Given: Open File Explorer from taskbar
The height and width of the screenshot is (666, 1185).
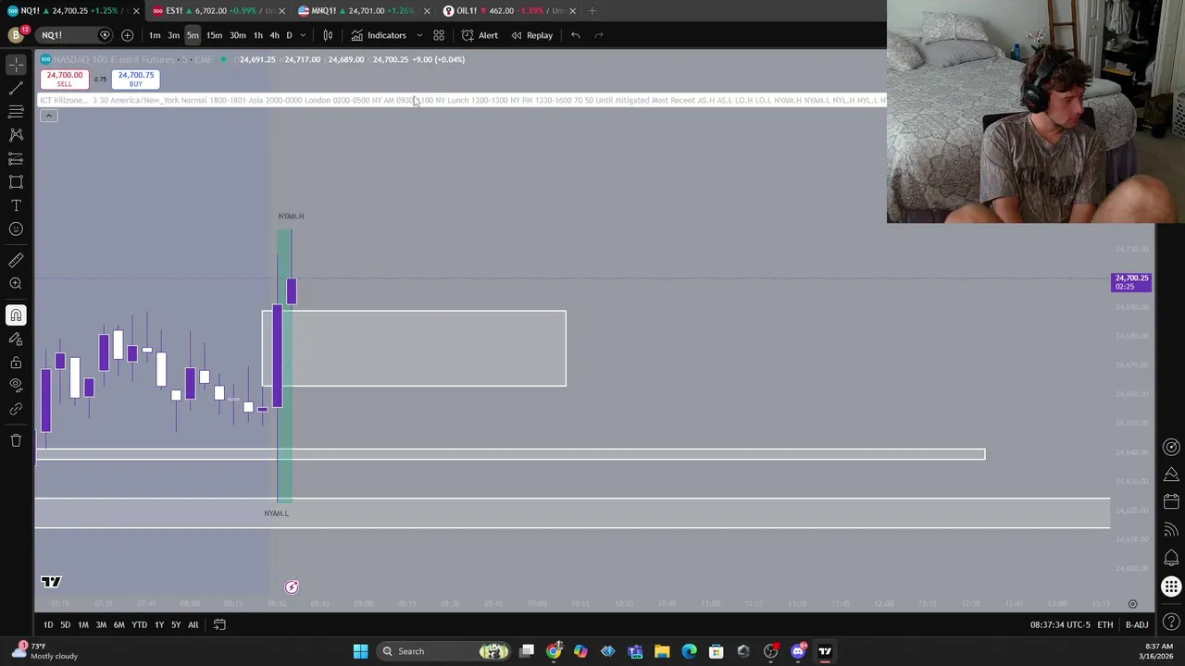Looking at the screenshot, I should 662,651.
